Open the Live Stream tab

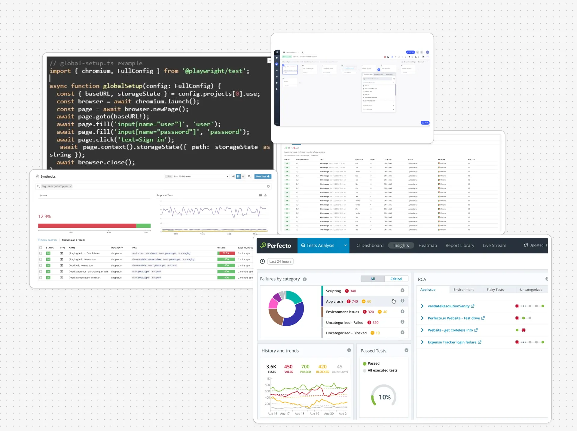pos(494,246)
